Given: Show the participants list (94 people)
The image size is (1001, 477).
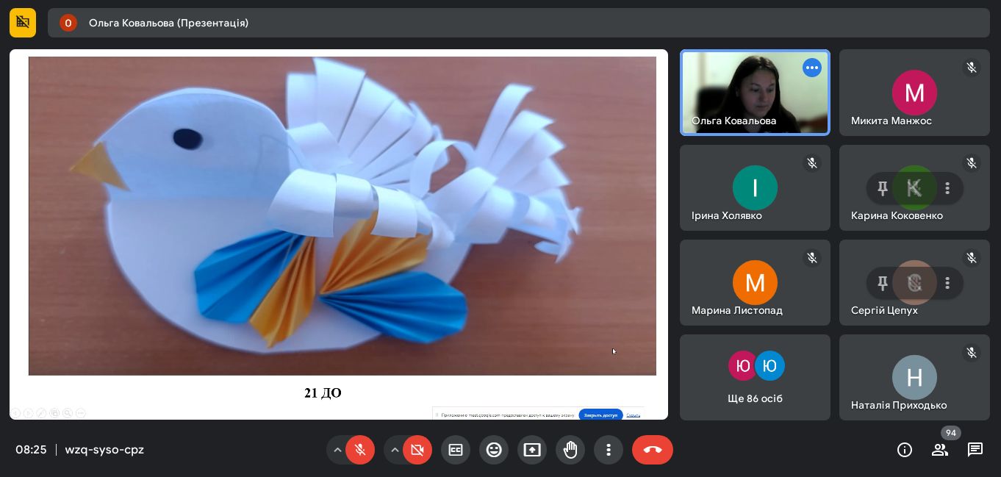Looking at the screenshot, I should (940, 450).
